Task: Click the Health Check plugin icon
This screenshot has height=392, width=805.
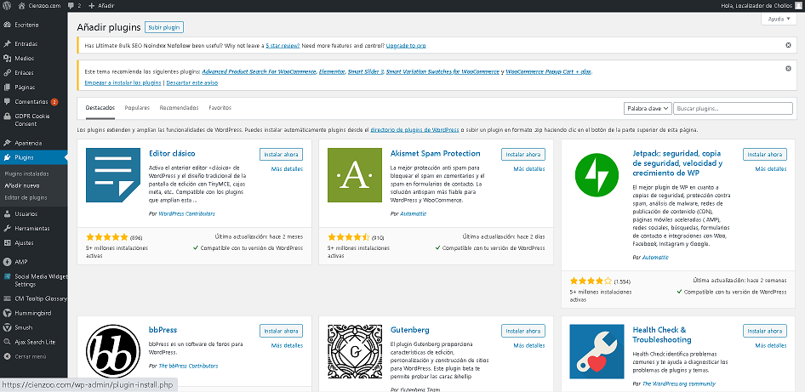Action: click(x=597, y=351)
